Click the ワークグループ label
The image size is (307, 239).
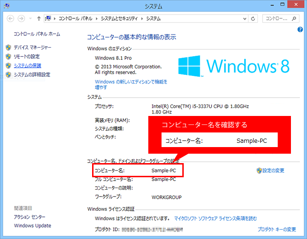point(108,197)
